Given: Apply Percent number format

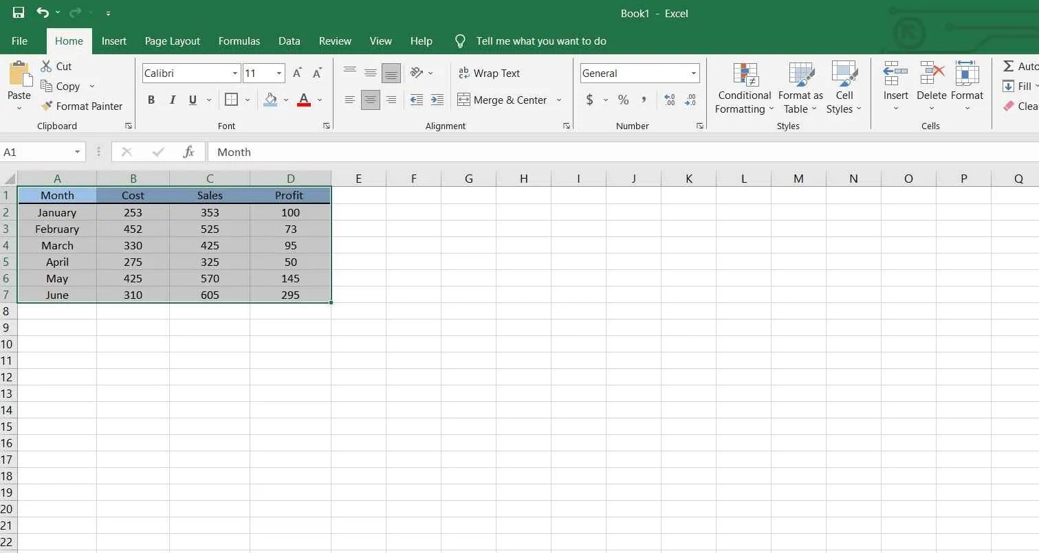Looking at the screenshot, I should 622,100.
